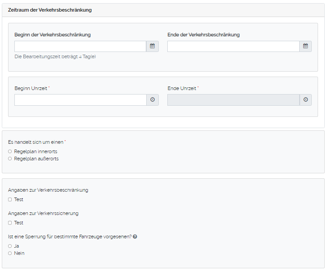Open calendar picker for Ende der Verkehrsbeschränkung
Screen dimensions: 327x271
[305, 46]
